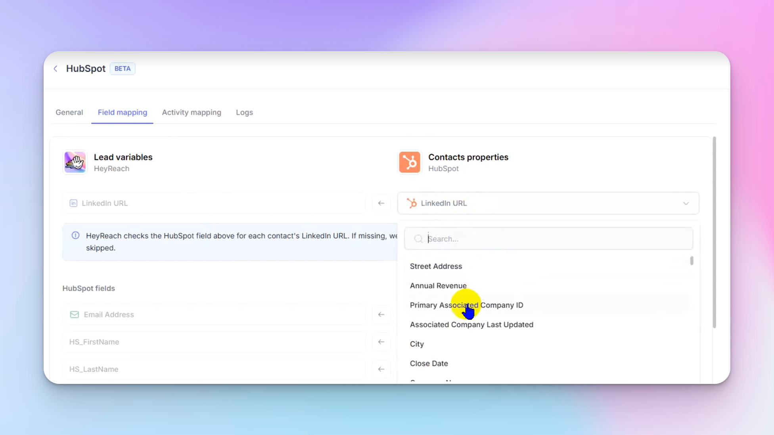Screen dimensions: 774x435
Task: Switch to the Activity mapping tab
Action: (x=192, y=113)
